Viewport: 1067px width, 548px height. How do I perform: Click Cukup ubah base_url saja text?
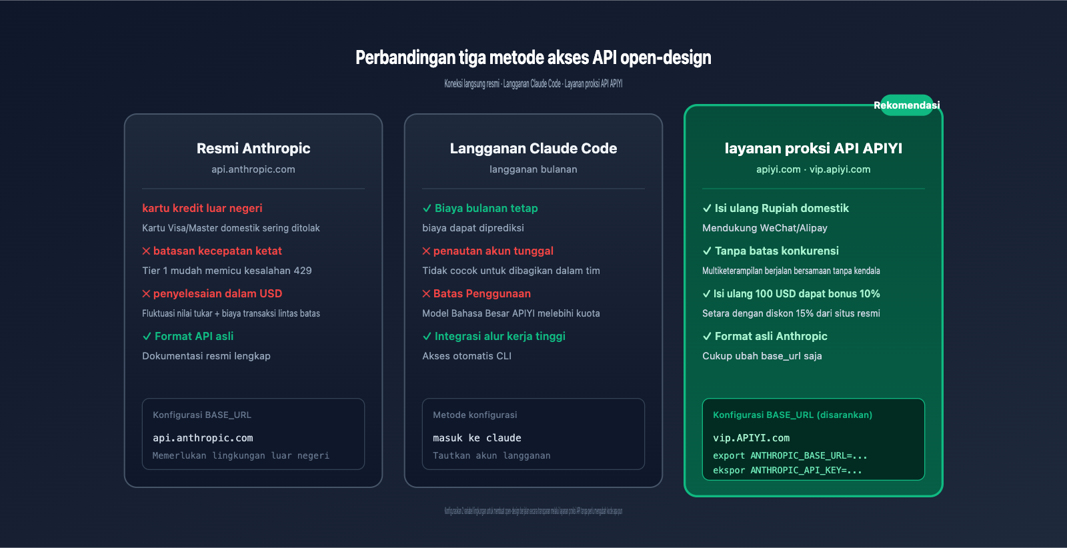(x=762, y=356)
